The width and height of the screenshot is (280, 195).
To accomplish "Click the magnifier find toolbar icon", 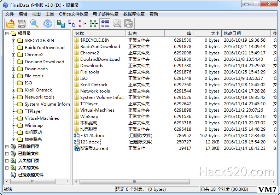I will pyautogui.click(x=34, y=24).
